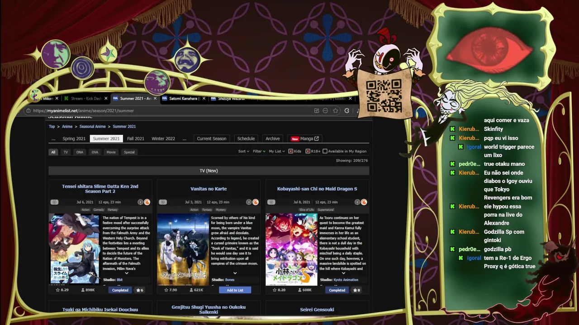
Task: Open the promo video icon for Vanitas no Karte
Action: tap(163, 202)
